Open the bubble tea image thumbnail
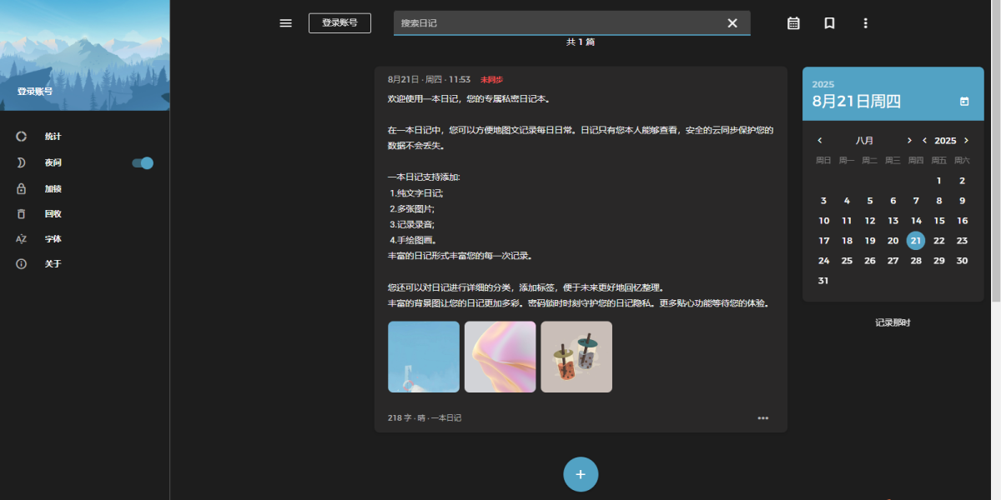 576,357
